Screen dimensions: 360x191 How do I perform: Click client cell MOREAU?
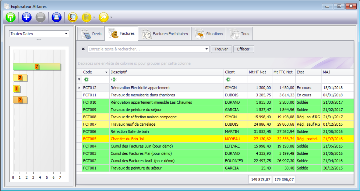pyautogui.click(x=236, y=139)
